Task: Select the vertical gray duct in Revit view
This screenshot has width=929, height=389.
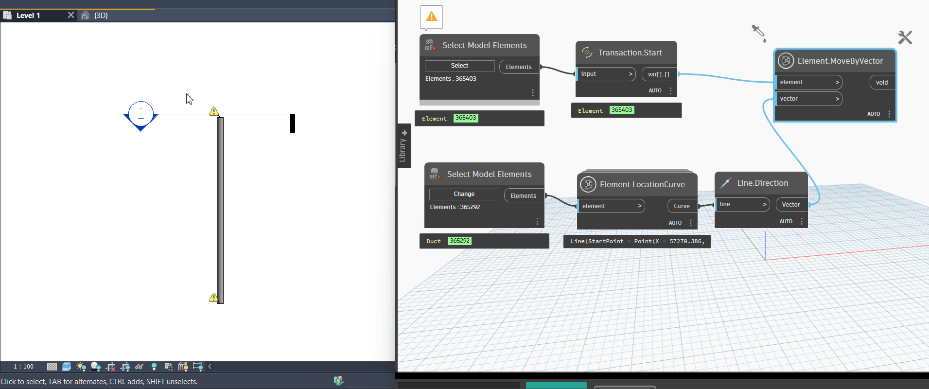Action: point(220,210)
